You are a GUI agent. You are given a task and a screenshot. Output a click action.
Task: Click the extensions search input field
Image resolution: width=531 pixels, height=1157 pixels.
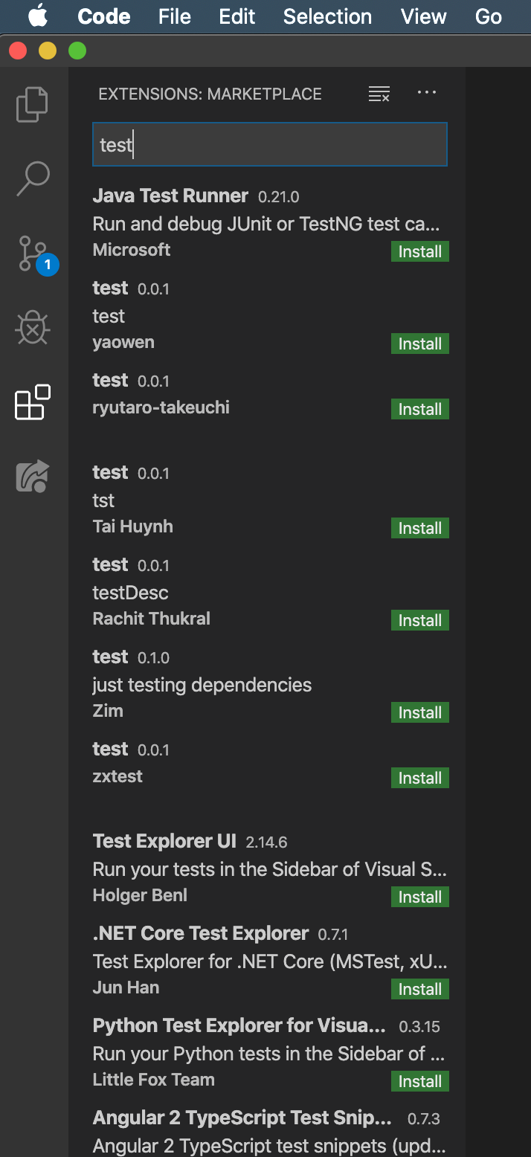click(269, 144)
